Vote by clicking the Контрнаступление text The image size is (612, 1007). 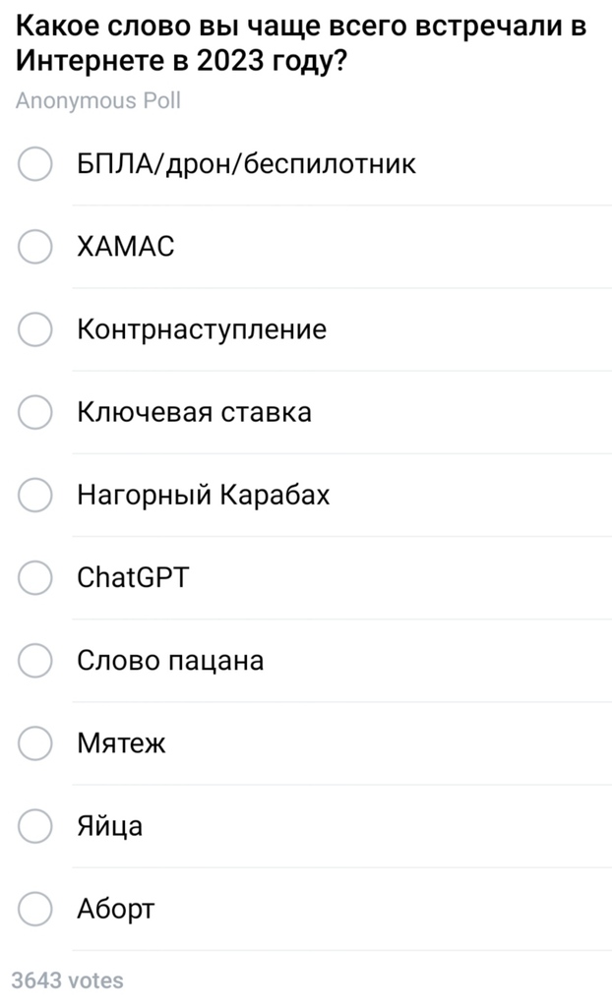coord(202,329)
